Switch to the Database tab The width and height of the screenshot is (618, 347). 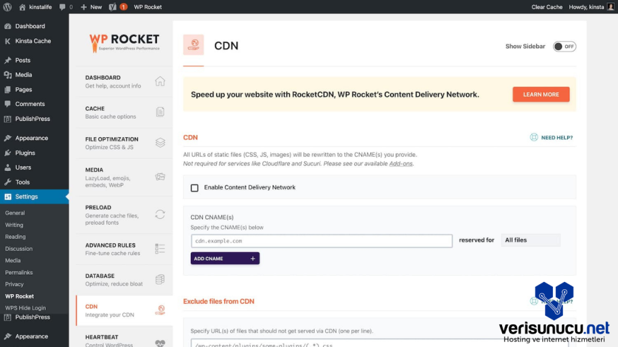coord(124,280)
